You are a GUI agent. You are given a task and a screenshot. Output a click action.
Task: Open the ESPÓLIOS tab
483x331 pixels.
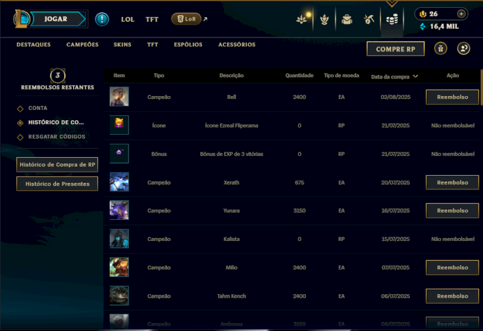pos(188,45)
